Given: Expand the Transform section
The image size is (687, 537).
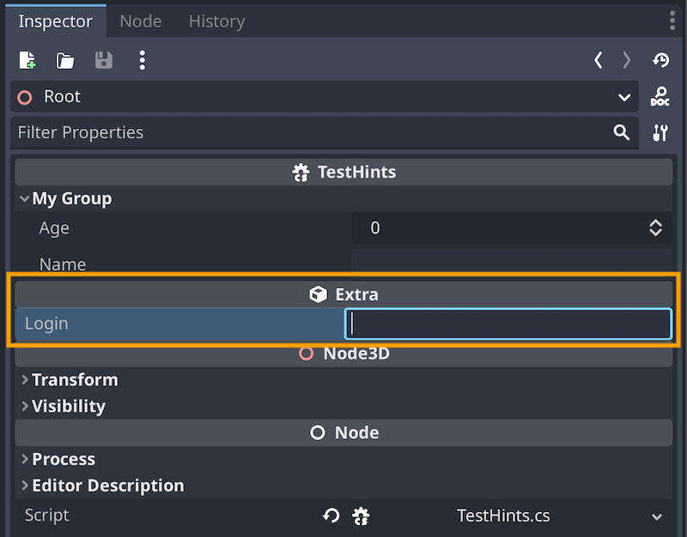Looking at the screenshot, I should click(x=25, y=380).
